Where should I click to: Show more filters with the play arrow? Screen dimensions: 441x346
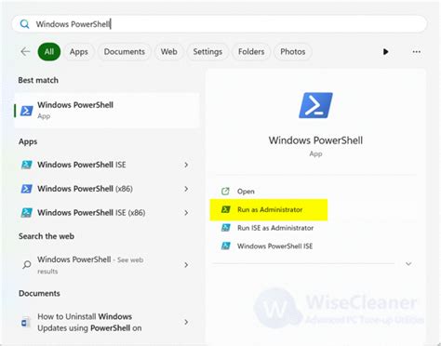click(x=385, y=52)
